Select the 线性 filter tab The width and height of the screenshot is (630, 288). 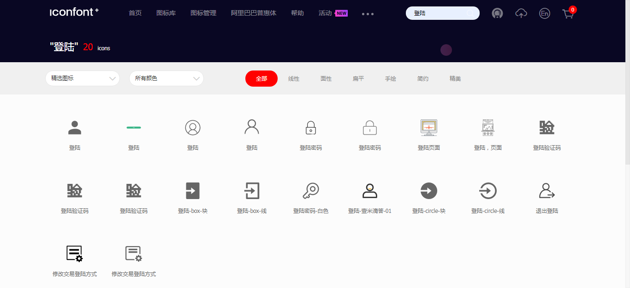coord(294,79)
